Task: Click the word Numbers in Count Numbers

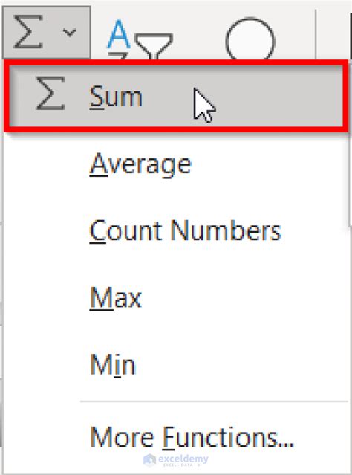Action: (226, 230)
